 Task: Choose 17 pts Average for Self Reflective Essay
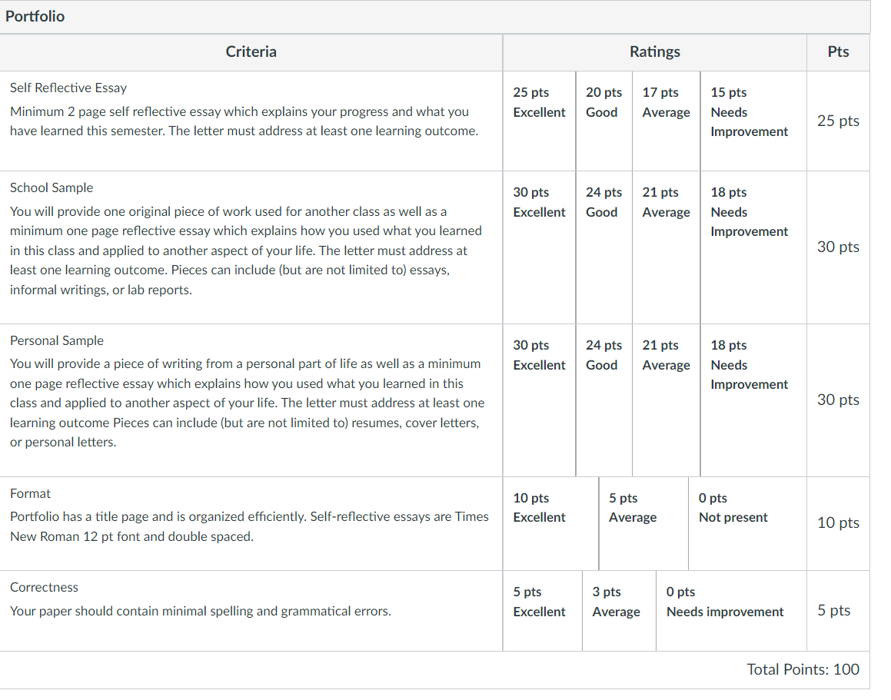click(666, 121)
